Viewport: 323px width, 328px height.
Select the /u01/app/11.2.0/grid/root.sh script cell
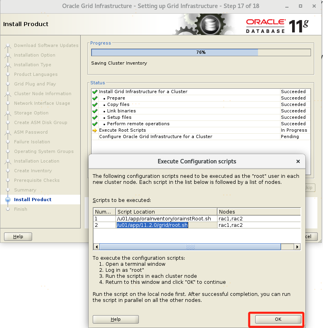click(152, 225)
